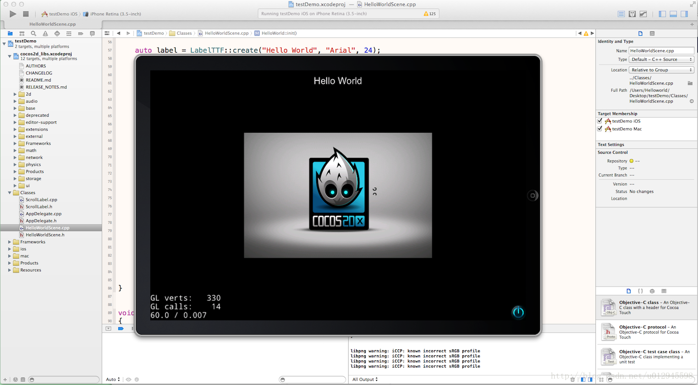Toggle the Navigator pane visibility

662,14
